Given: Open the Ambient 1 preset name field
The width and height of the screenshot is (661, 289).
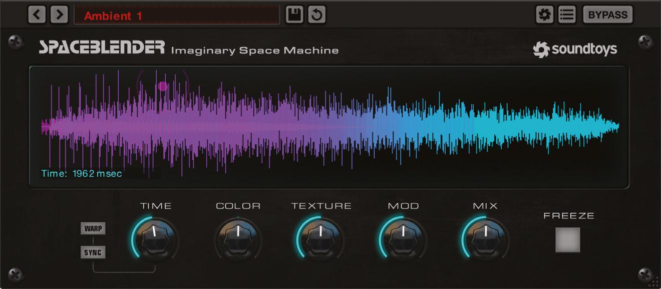Looking at the screenshot, I should click(176, 15).
